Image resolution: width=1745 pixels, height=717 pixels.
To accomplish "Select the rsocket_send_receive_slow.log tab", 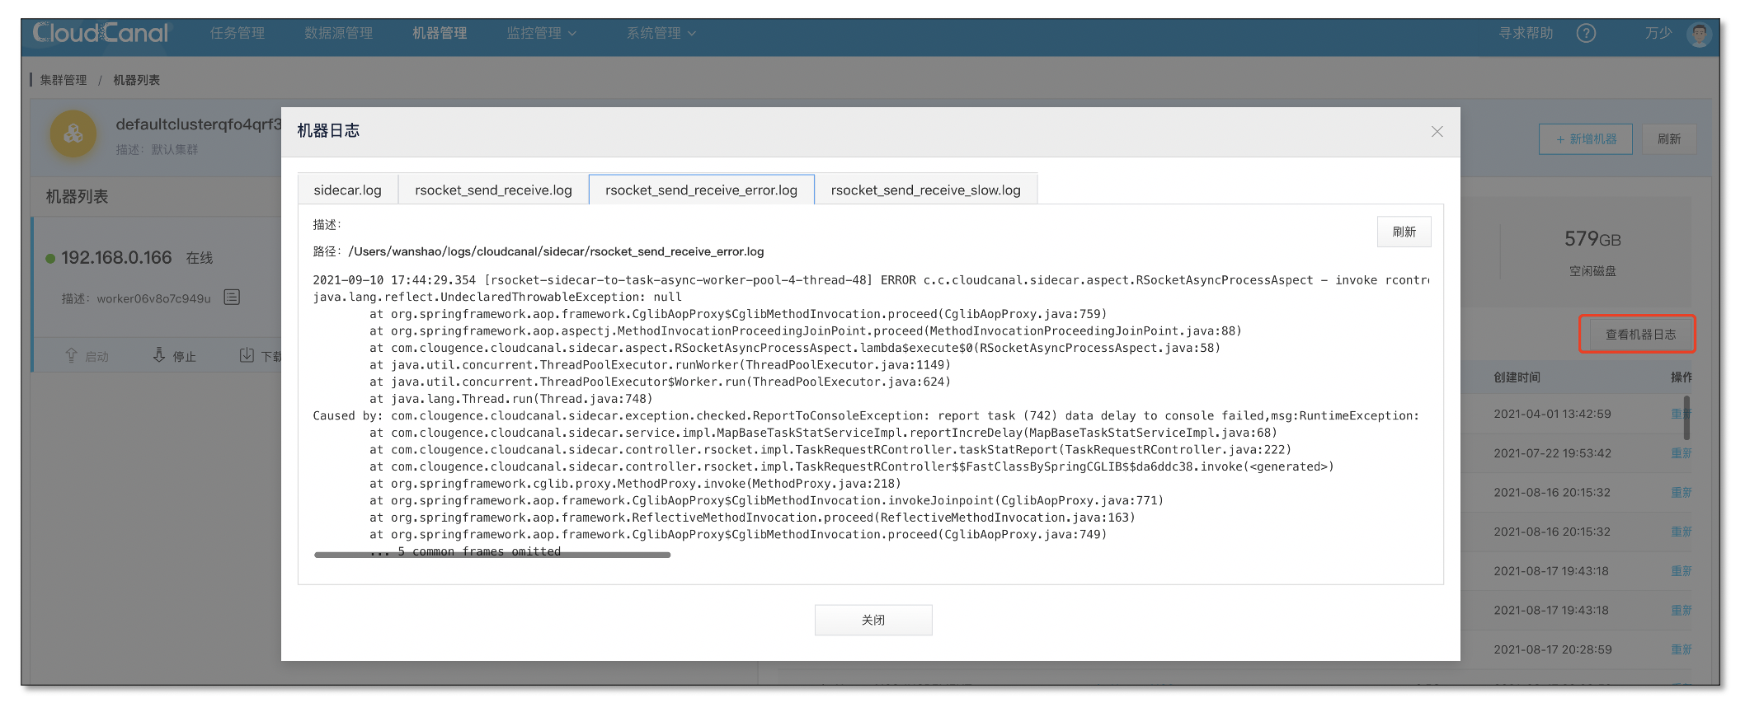I will click(925, 190).
